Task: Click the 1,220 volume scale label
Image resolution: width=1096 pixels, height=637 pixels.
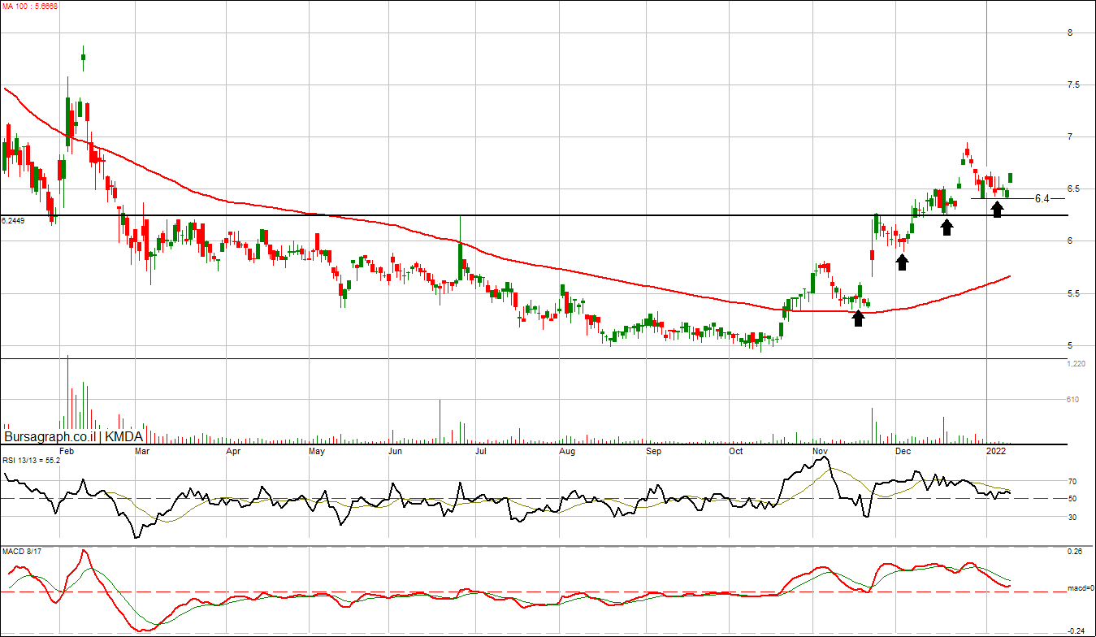Action: [x=1076, y=365]
